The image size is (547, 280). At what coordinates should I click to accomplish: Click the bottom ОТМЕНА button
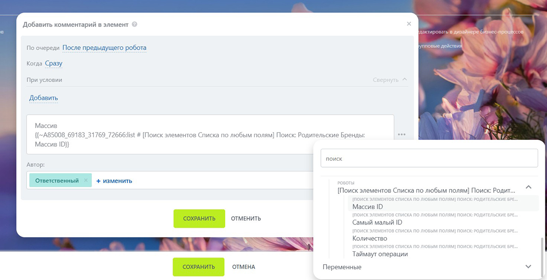[x=244, y=267]
